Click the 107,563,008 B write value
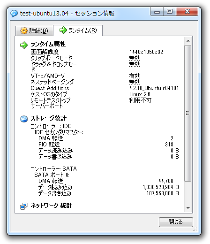Screen dimensions: 210x244 [163, 193]
